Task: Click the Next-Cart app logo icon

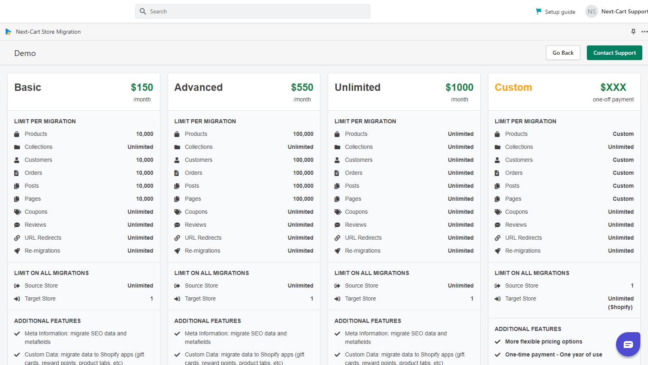Action: point(8,32)
